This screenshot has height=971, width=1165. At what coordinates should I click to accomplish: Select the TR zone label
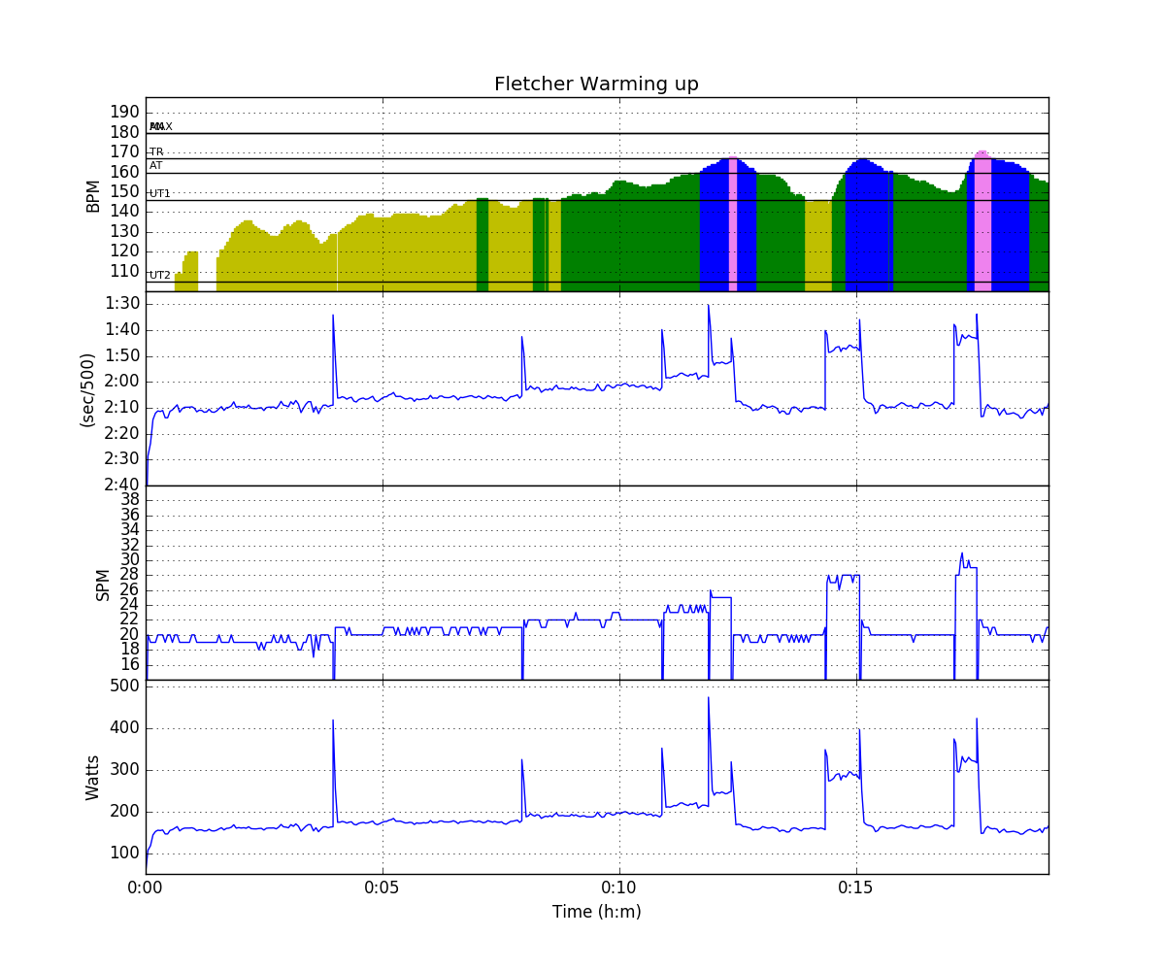coord(156,152)
